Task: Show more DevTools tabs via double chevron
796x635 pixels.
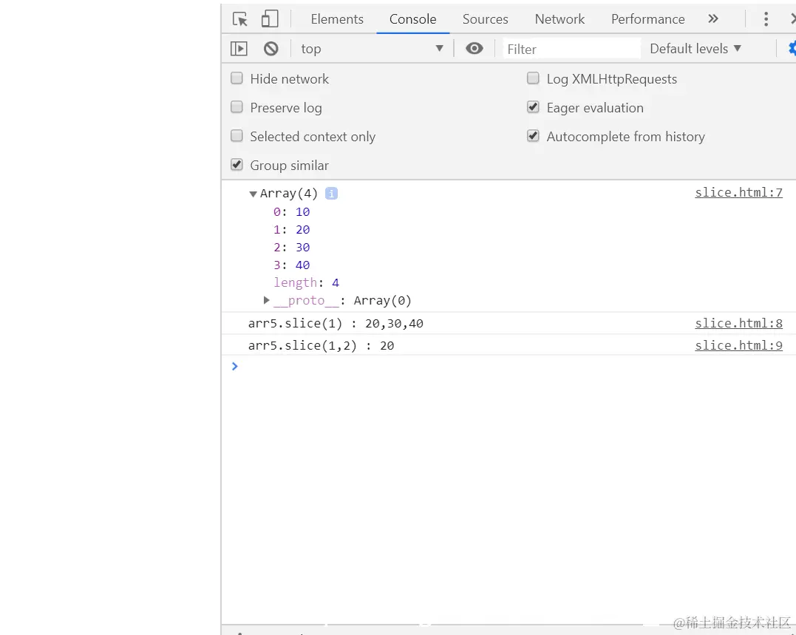Action: (x=713, y=19)
